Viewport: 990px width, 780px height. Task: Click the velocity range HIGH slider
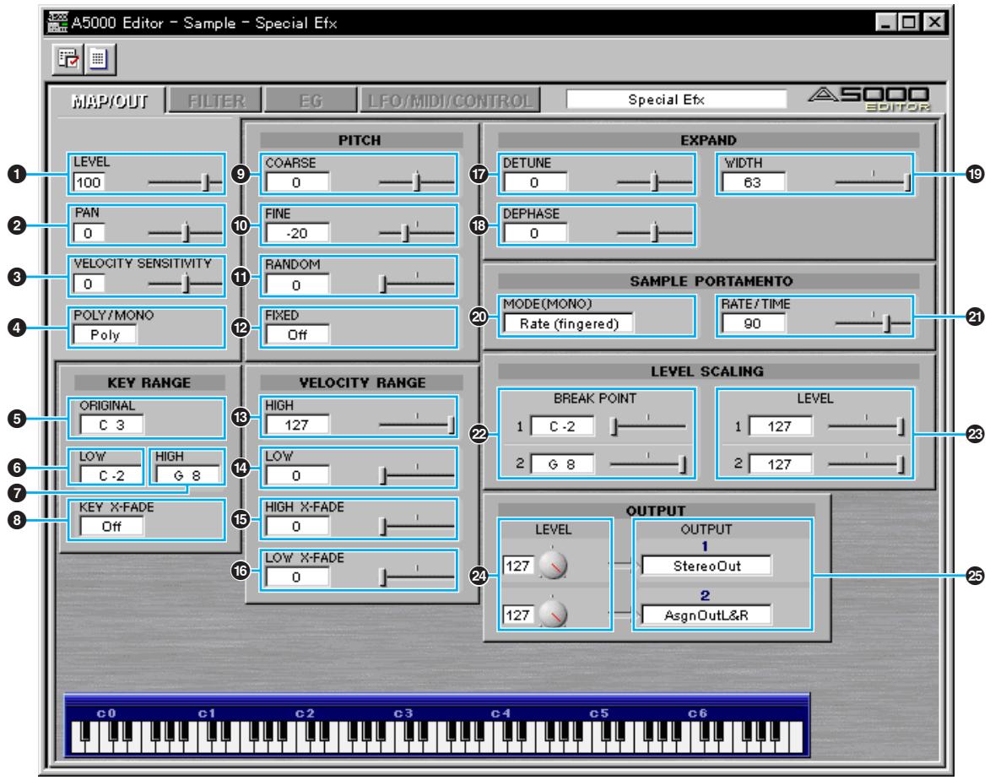[416, 425]
